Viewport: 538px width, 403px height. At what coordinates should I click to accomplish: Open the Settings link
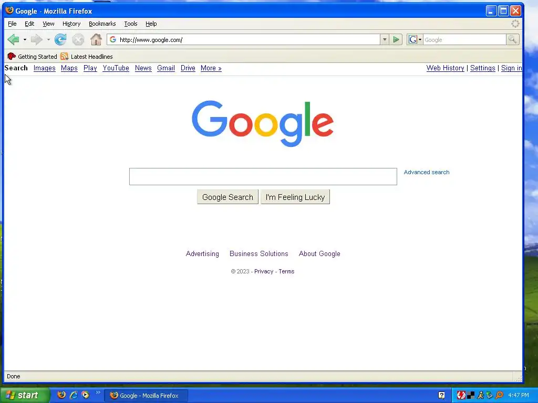(482, 68)
